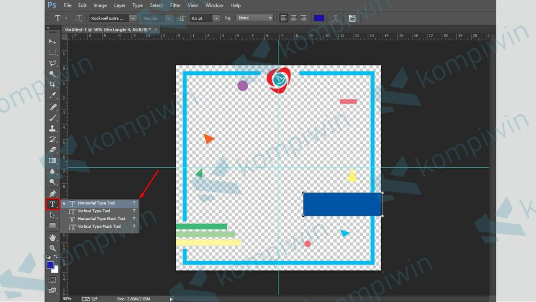
Task: Select the Clone Stamp tool
Action: tap(52, 128)
